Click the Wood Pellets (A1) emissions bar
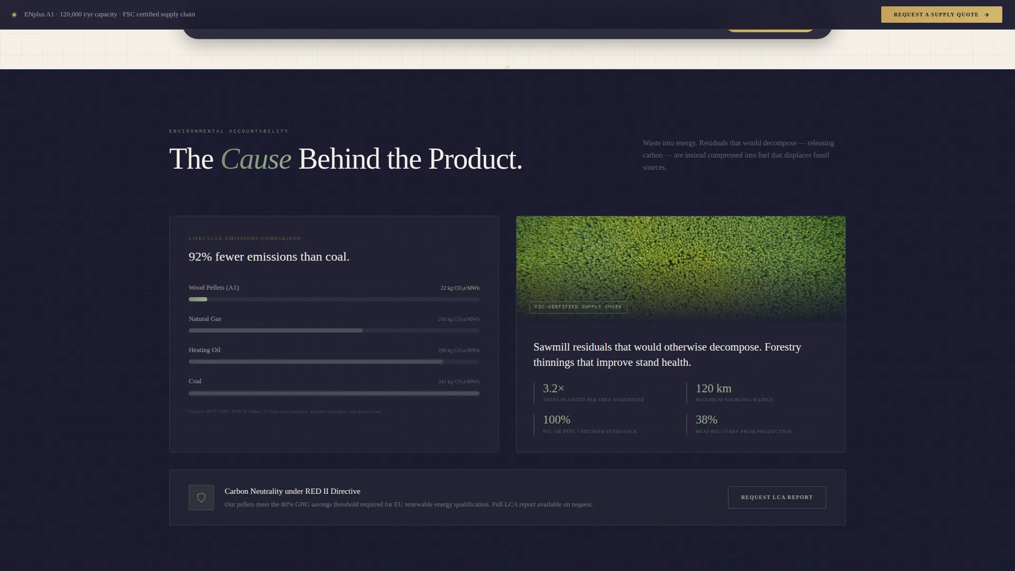Image resolution: width=1015 pixels, height=571 pixels. 334,299
